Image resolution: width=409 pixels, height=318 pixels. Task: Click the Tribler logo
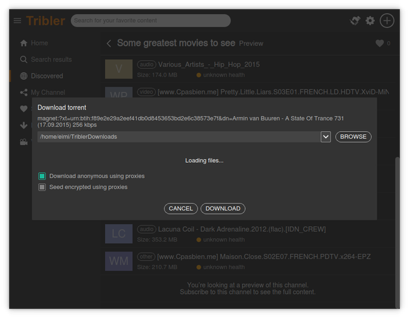click(46, 21)
